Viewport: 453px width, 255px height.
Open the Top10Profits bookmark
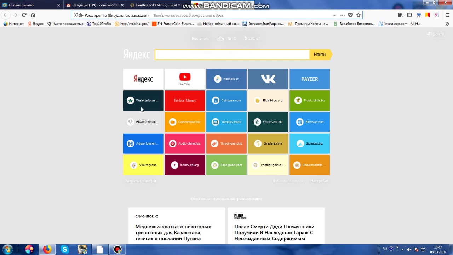click(x=99, y=24)
